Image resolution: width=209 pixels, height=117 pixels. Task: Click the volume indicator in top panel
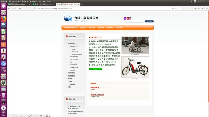199,1
